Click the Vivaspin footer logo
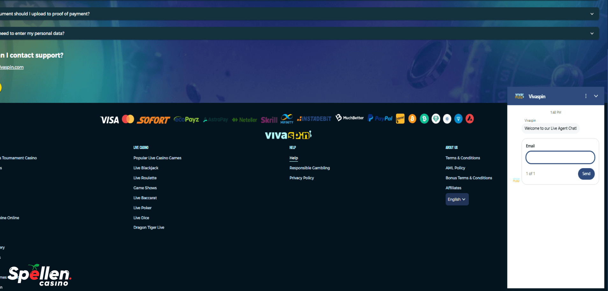608x291 pixels. [x=288, y=135]
